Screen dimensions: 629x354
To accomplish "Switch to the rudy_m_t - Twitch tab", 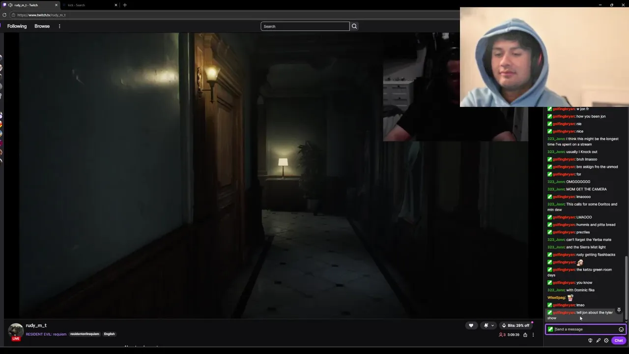I will click(29, 5).
